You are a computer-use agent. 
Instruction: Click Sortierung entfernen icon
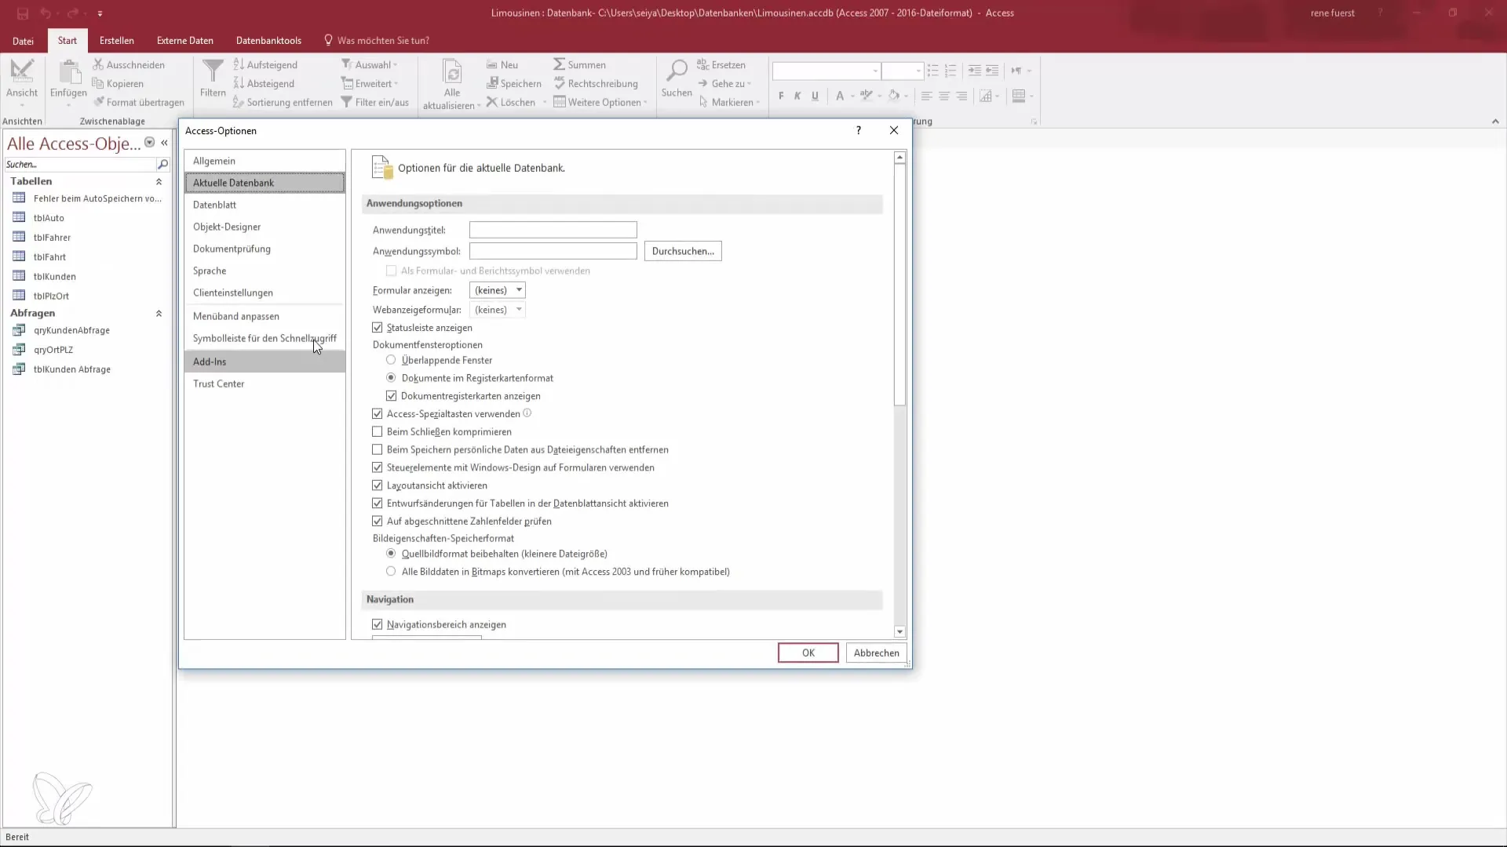[239, 102]
